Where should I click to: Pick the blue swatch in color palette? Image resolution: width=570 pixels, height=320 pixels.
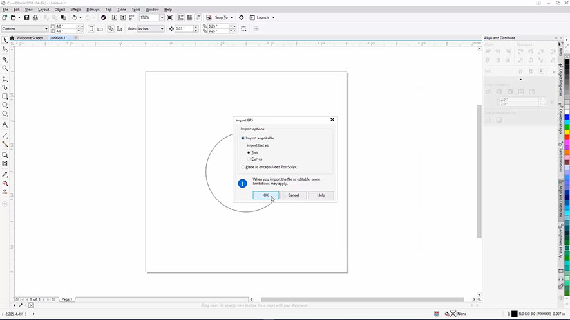(566, 116)
